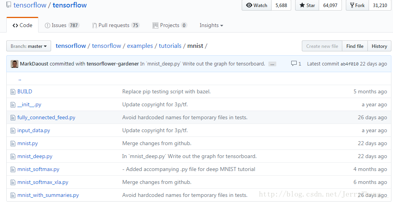
Task: Open commit message in the mnist_deep.py row
Action: coord(189,157)
